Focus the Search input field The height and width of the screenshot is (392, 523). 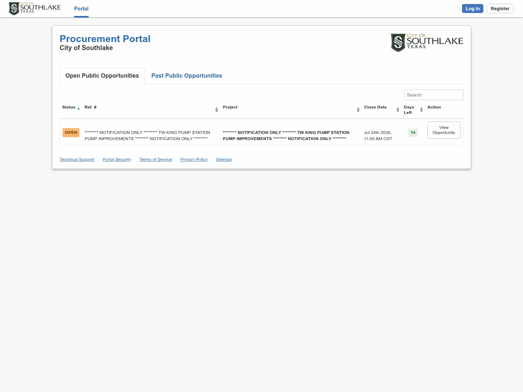click(434, 95)
